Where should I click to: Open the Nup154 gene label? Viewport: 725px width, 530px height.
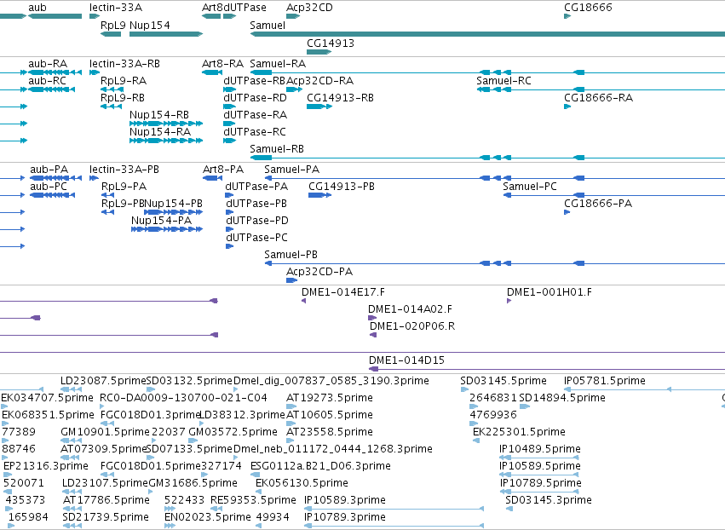[150, 26]
